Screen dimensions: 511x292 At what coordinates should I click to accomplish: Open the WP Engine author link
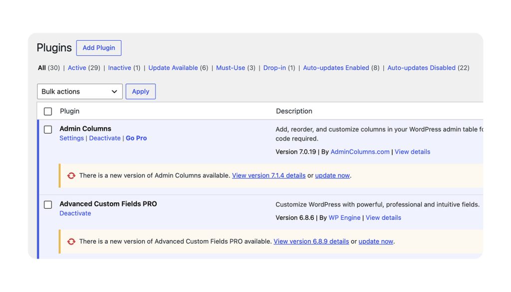(344, 218)
